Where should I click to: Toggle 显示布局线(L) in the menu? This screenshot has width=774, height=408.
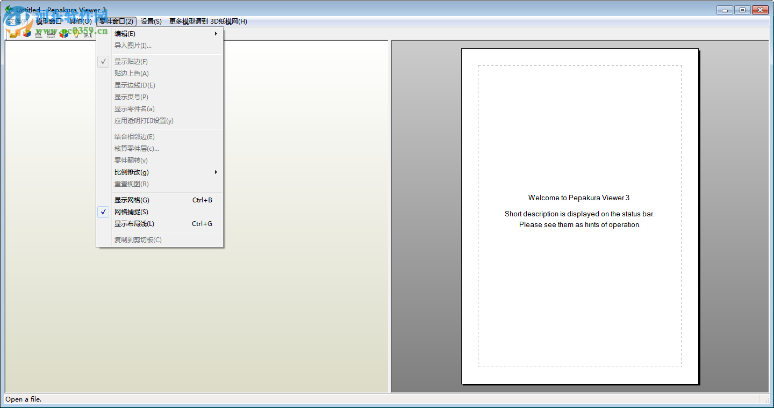click(160, 224)
